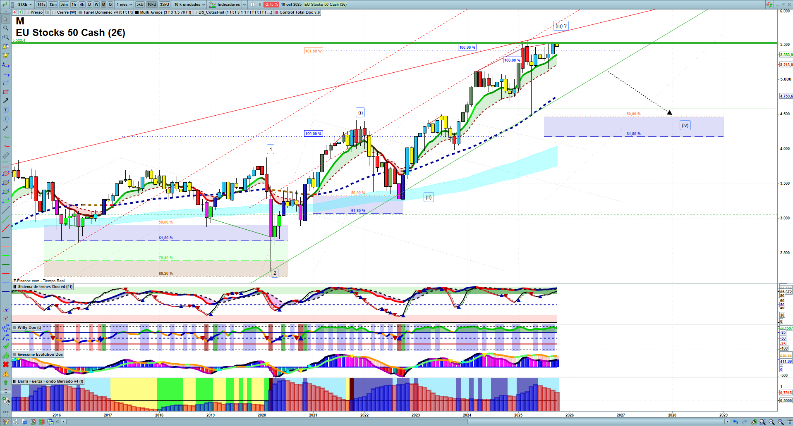Screen dimensions: 793x426
Task: Click the green up-arrow icon beside Precio
Action: click(20, 12)
